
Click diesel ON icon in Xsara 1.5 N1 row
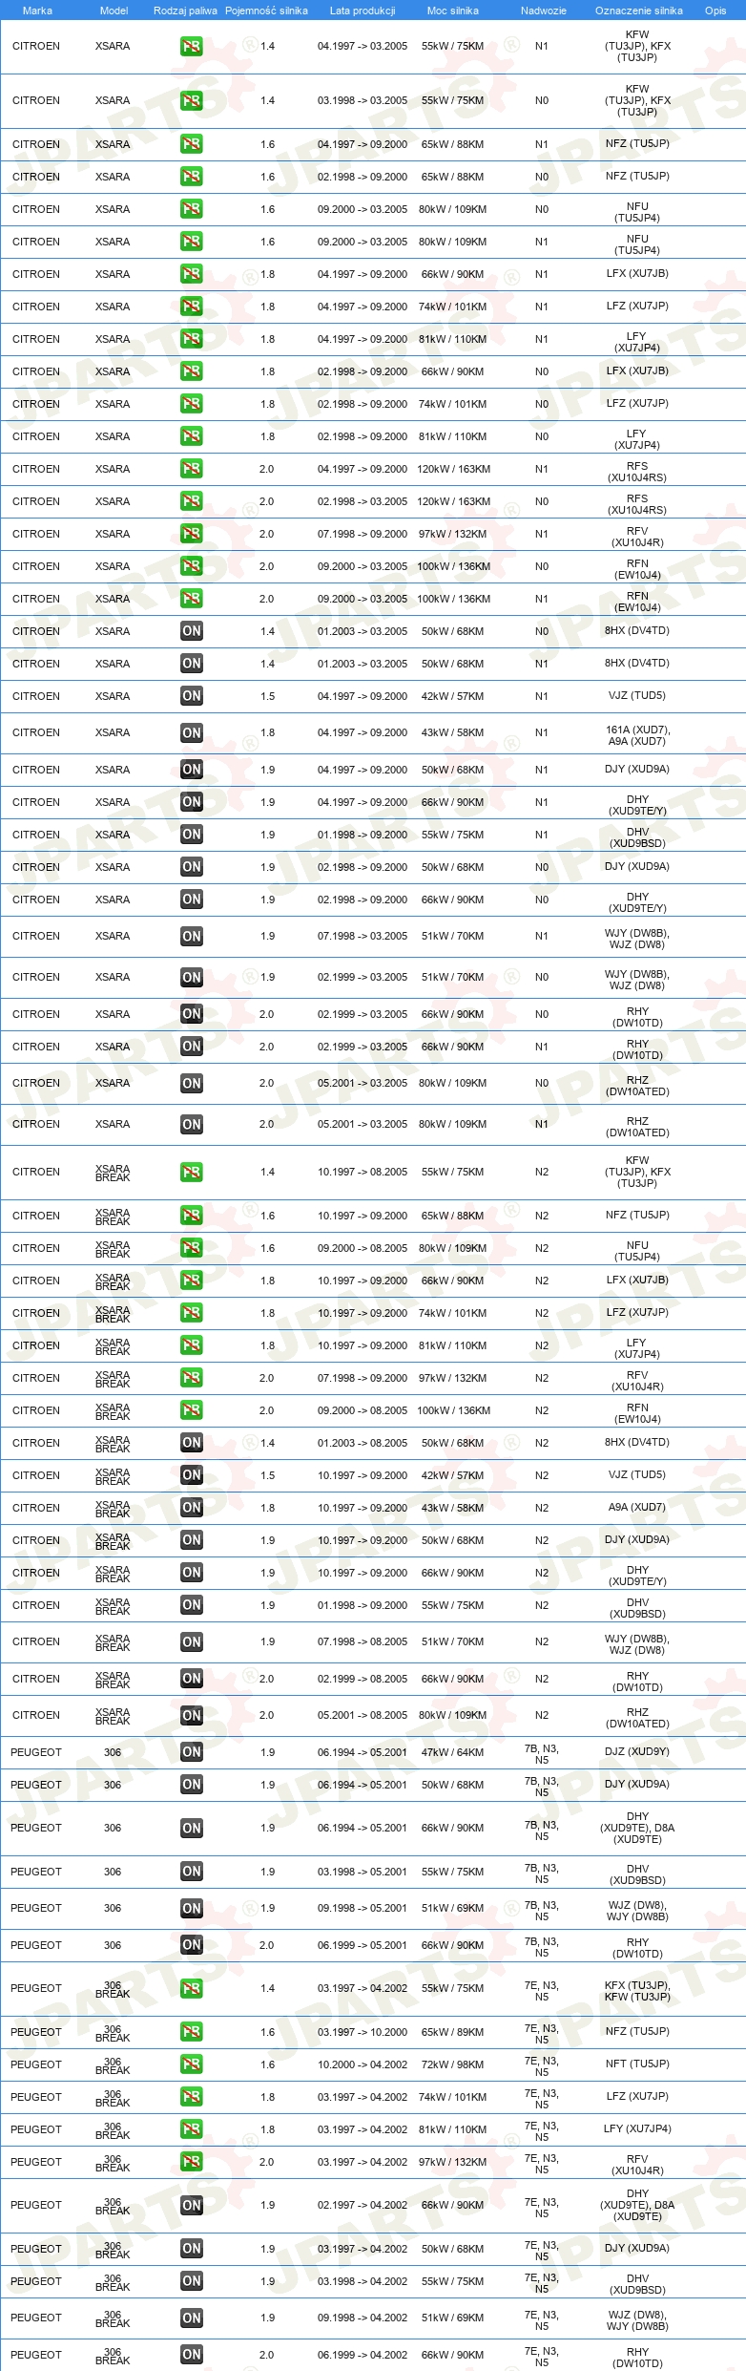(192, 696)
